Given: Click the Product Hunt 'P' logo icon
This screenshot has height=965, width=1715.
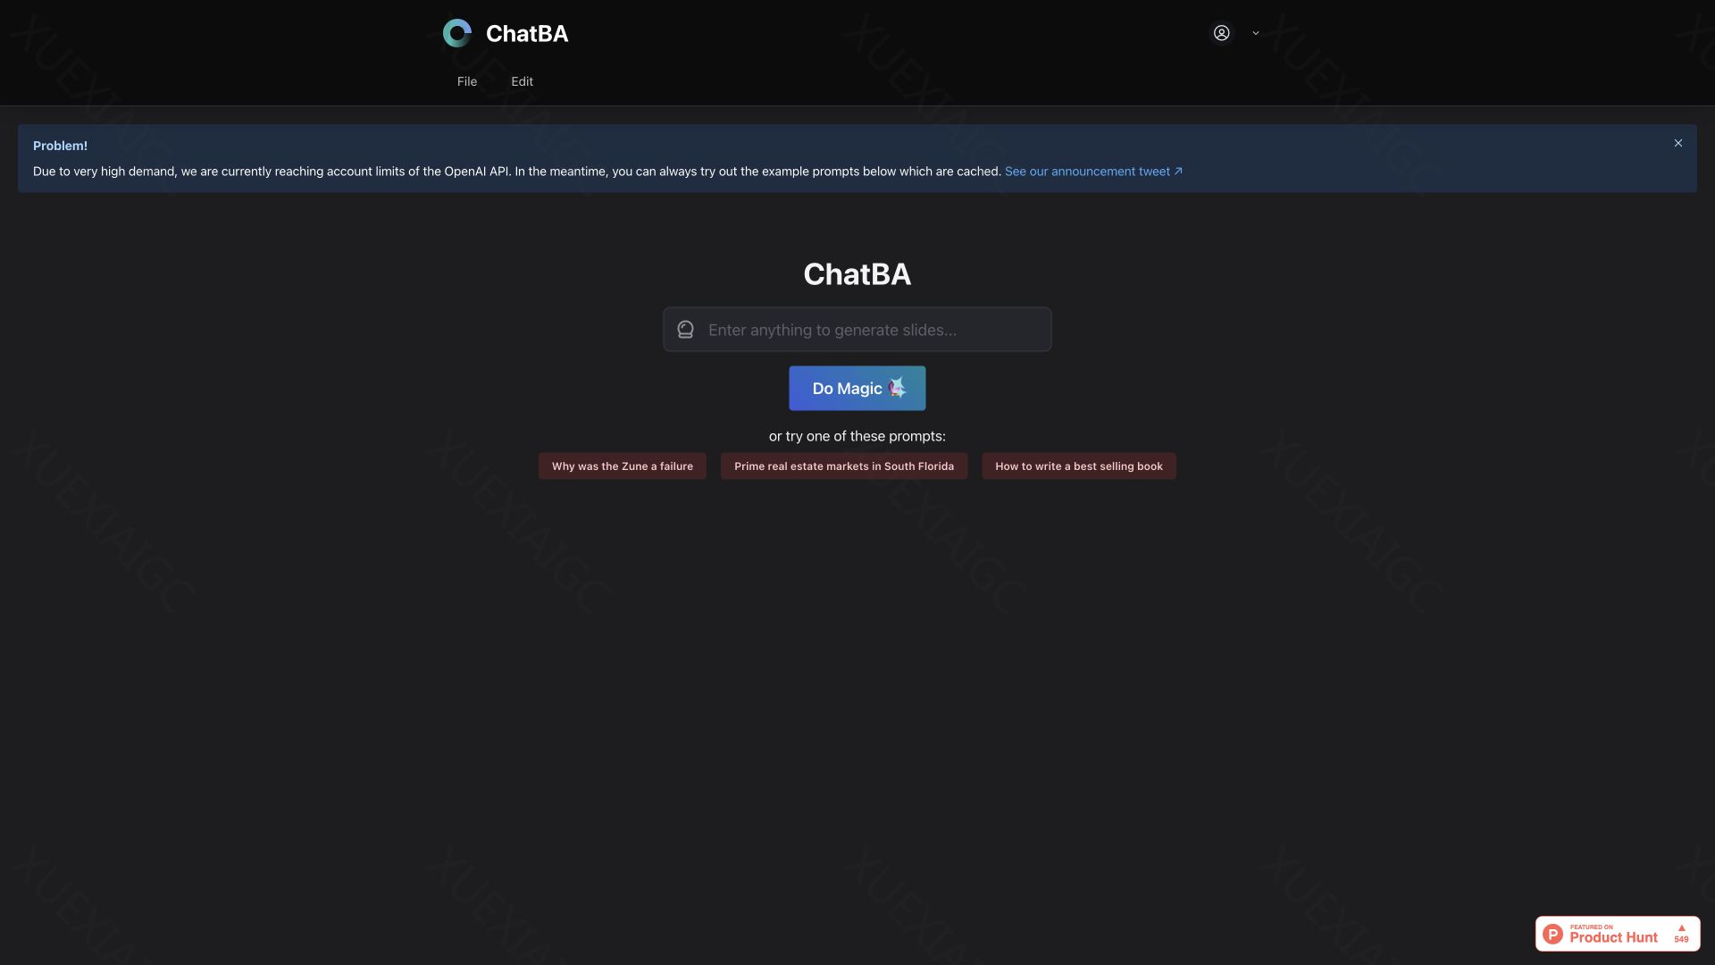Looking at the screenshot, I should 1552,935.
